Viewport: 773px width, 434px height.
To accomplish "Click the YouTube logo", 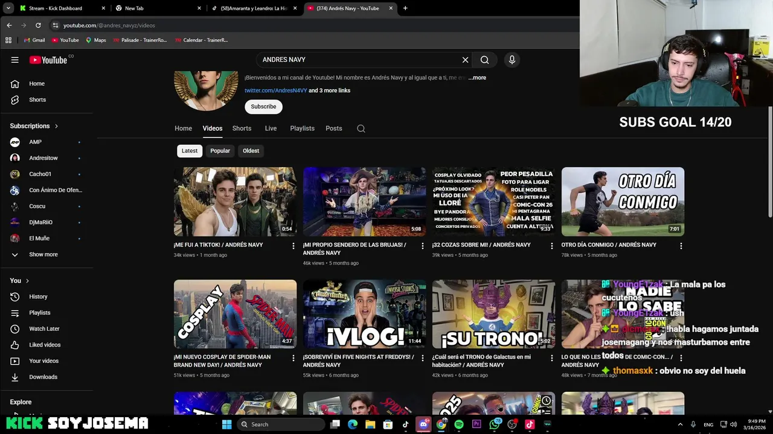I will click(48, 60).
